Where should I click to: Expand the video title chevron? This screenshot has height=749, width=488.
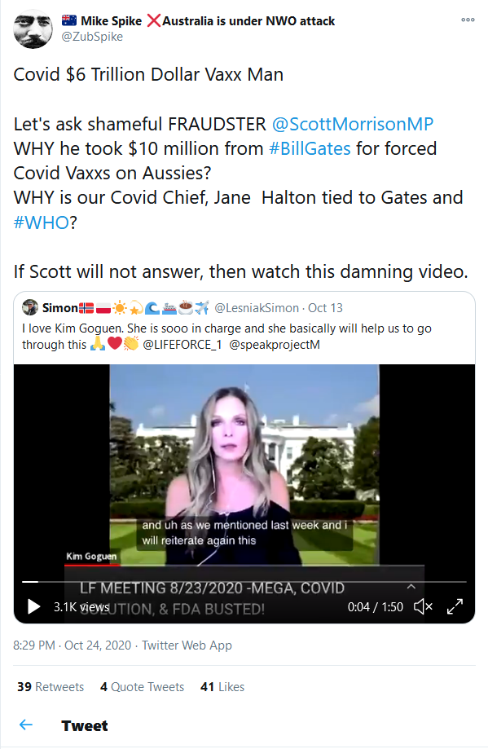pos(411,586)
